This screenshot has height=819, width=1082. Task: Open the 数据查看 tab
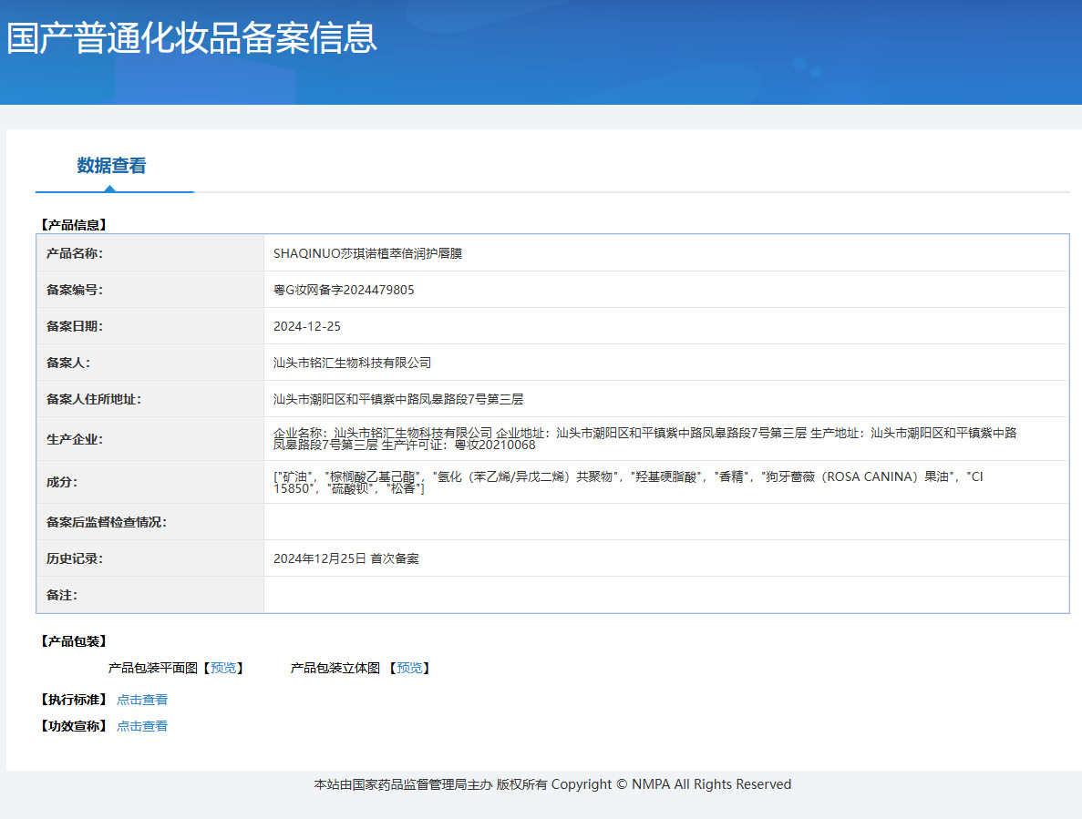pyautogui.click(x=111, y=166)
